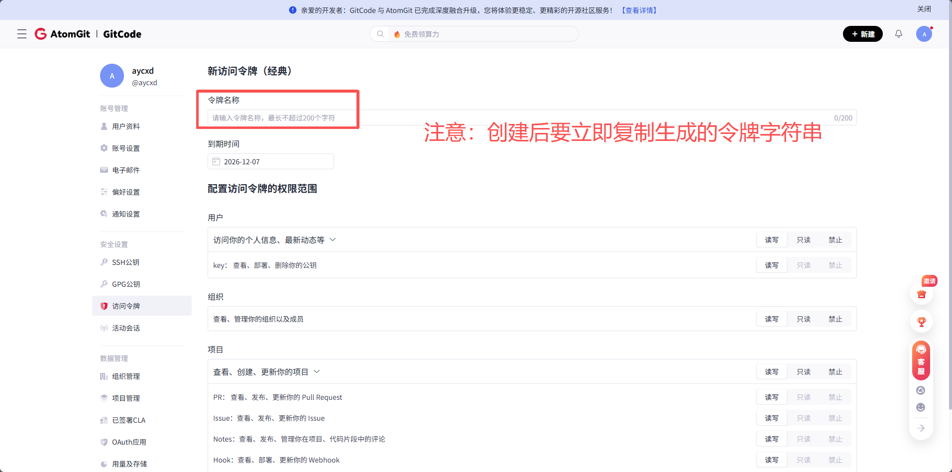The height and width of the screenshot is (472, 952).
Task: Set 禁止 for 查看、创建、更新你的项目 row
Action: [835, 372]
